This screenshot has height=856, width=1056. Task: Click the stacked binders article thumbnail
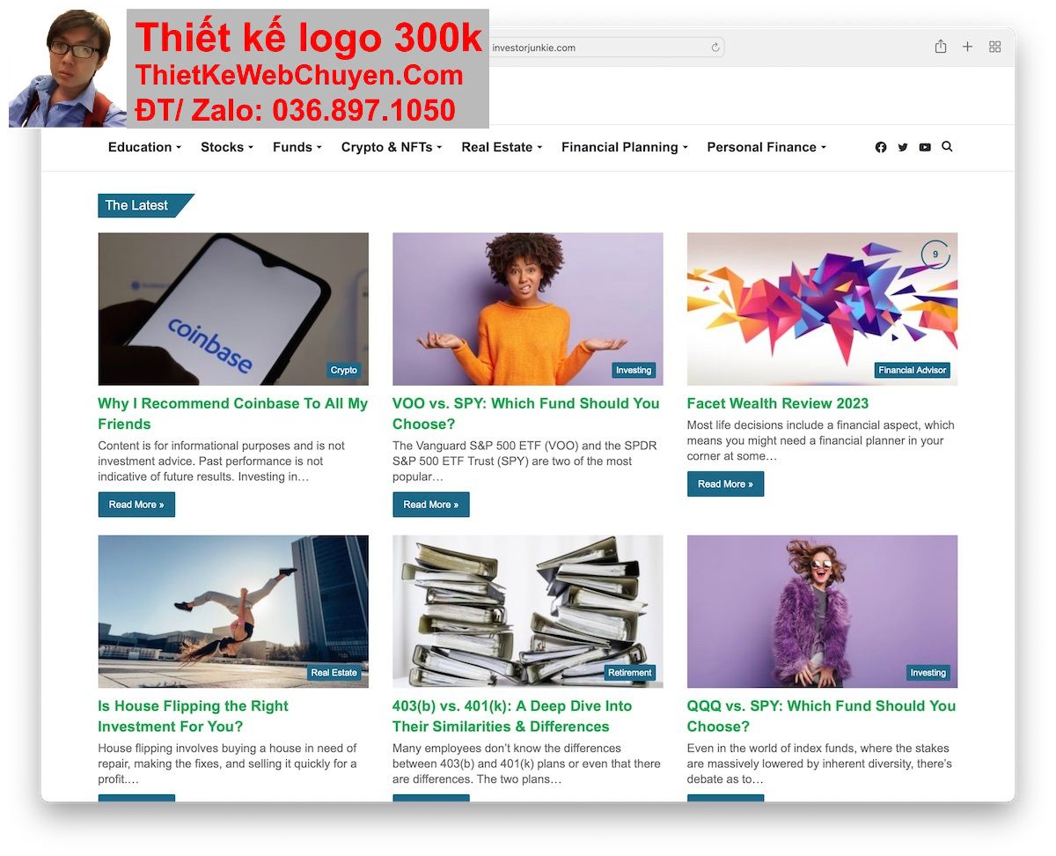coord(528,611)
